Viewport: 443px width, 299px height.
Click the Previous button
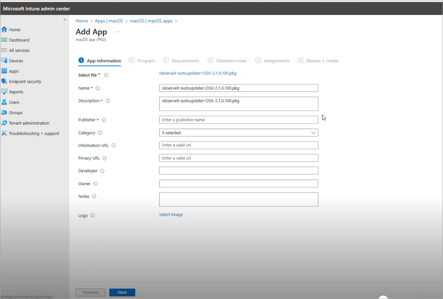pos(90,292)
